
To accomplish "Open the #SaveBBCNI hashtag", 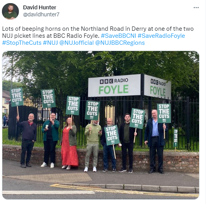I will click(118, 36).
